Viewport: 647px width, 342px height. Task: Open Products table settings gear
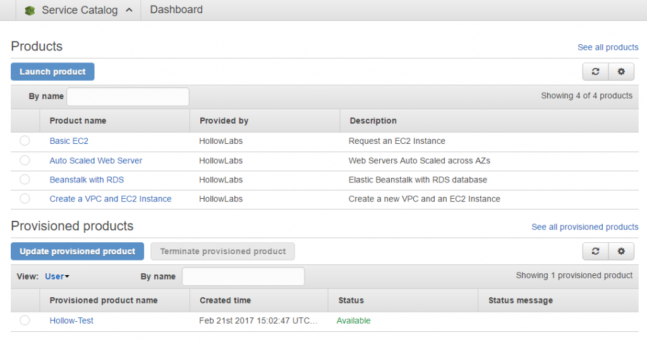621,72
